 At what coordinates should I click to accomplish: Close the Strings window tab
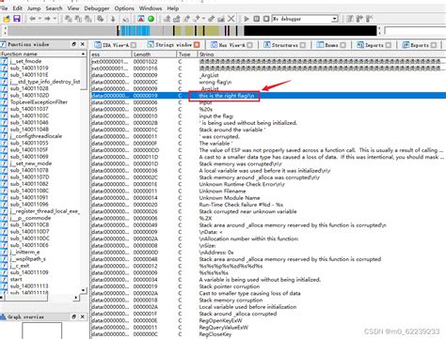tap(197, 45)
